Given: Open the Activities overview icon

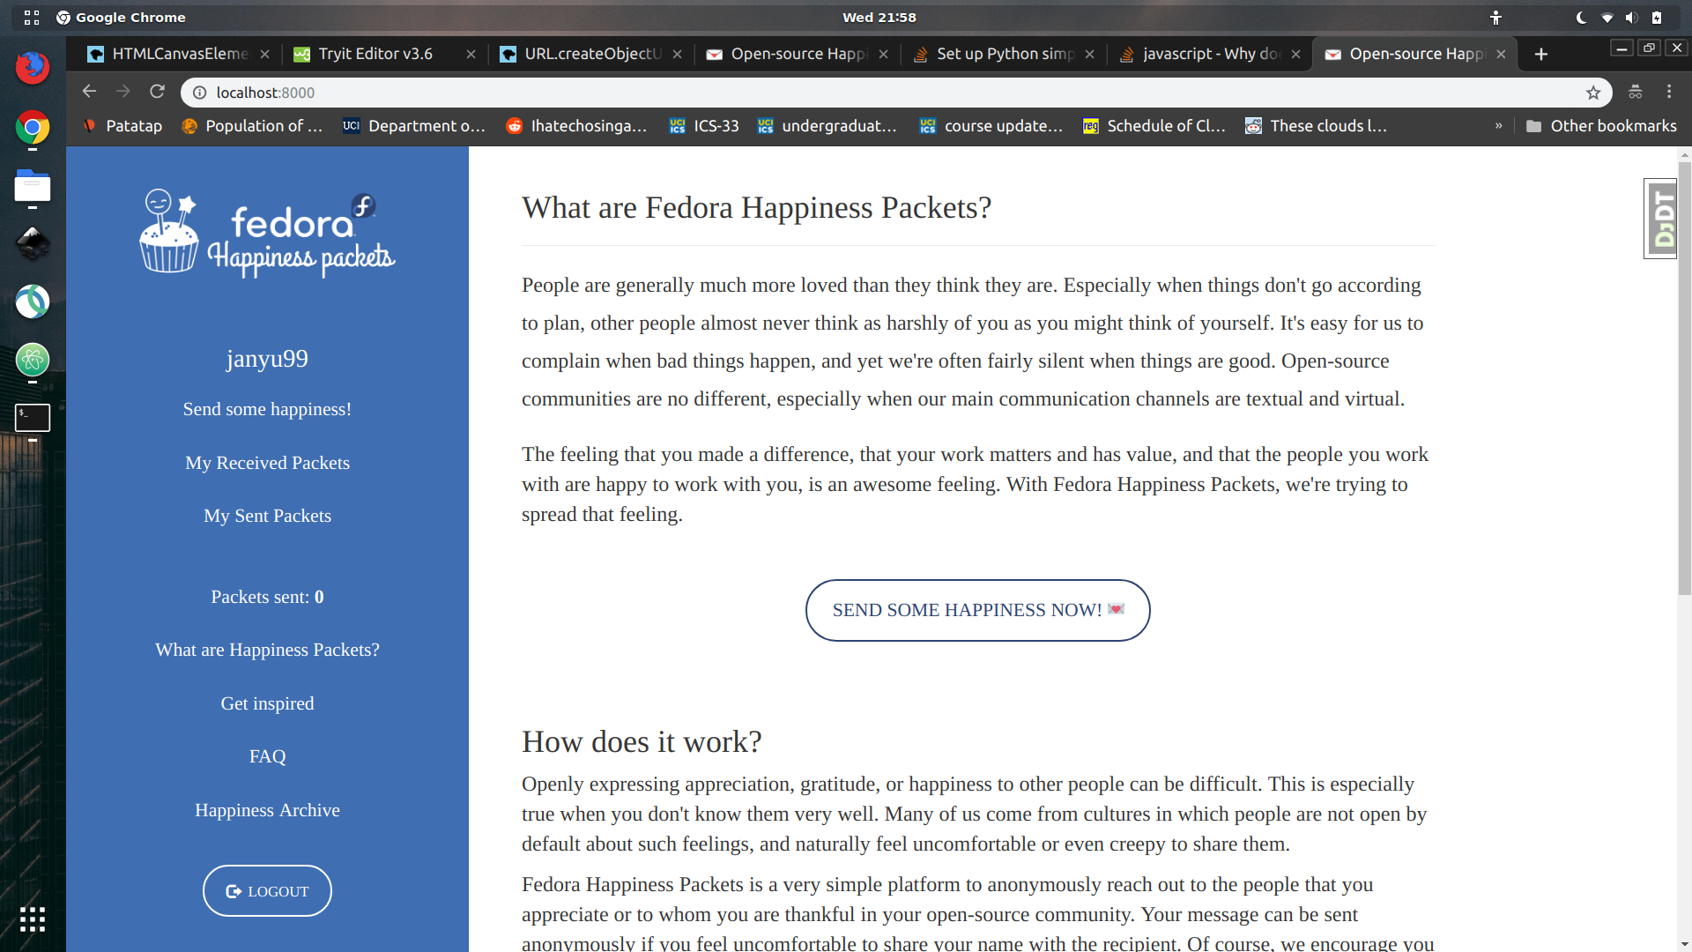Looking at the screenshot, I should coord(32,18).
